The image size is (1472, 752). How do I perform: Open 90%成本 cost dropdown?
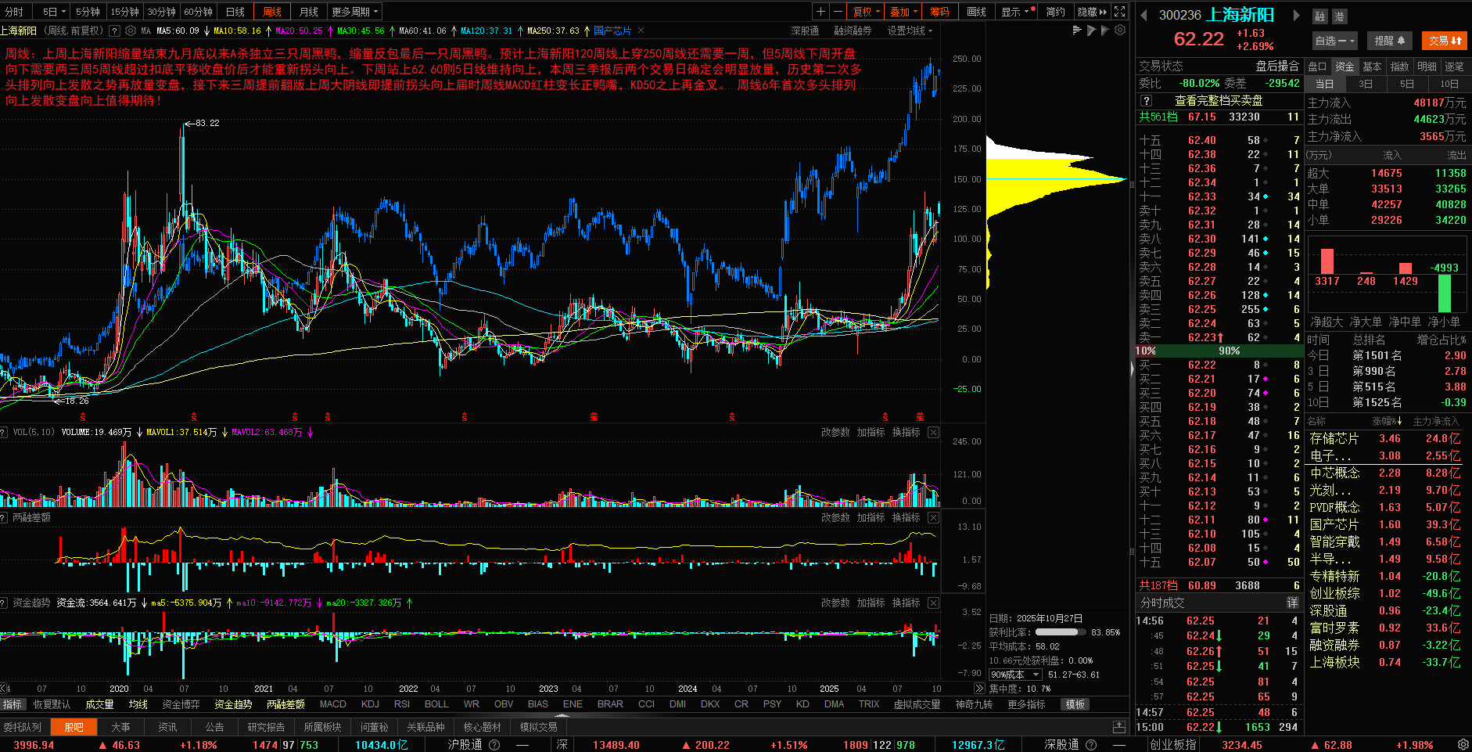pos(1015,675)
